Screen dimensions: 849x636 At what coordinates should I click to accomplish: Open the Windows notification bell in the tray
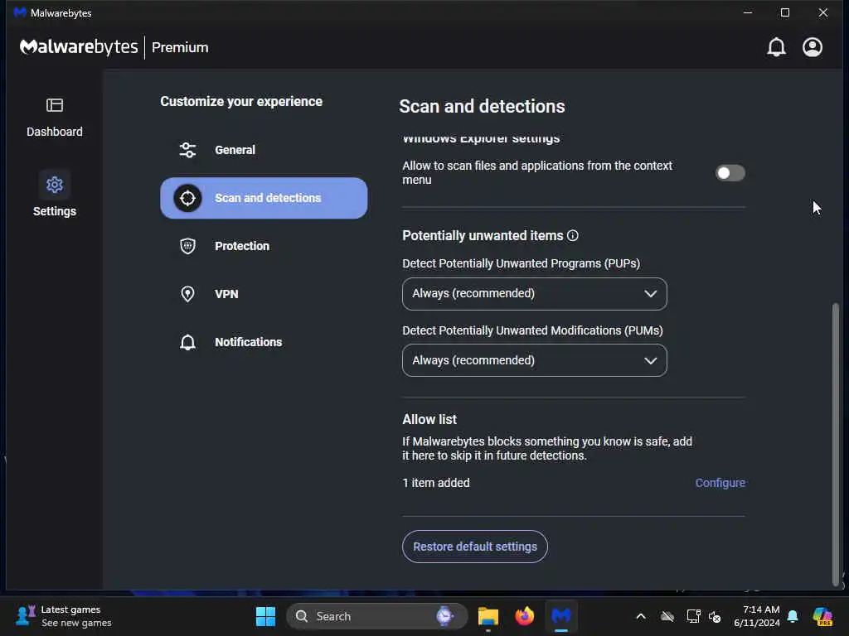click(793, 616)
